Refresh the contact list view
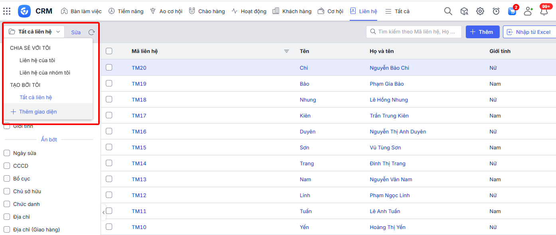 91,32
